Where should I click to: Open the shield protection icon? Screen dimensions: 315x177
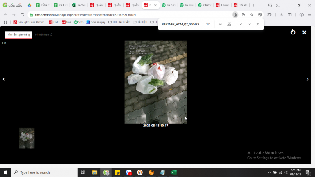click(260, 15)
